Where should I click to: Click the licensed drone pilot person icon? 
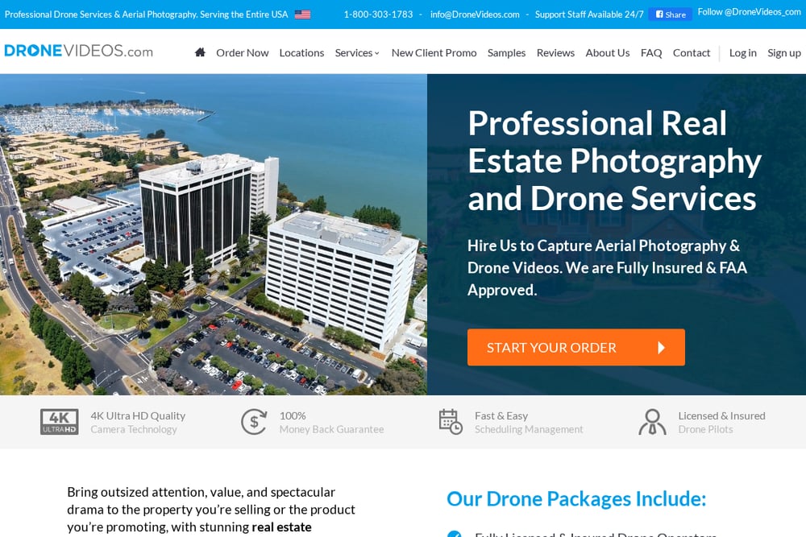coord(652,422)
